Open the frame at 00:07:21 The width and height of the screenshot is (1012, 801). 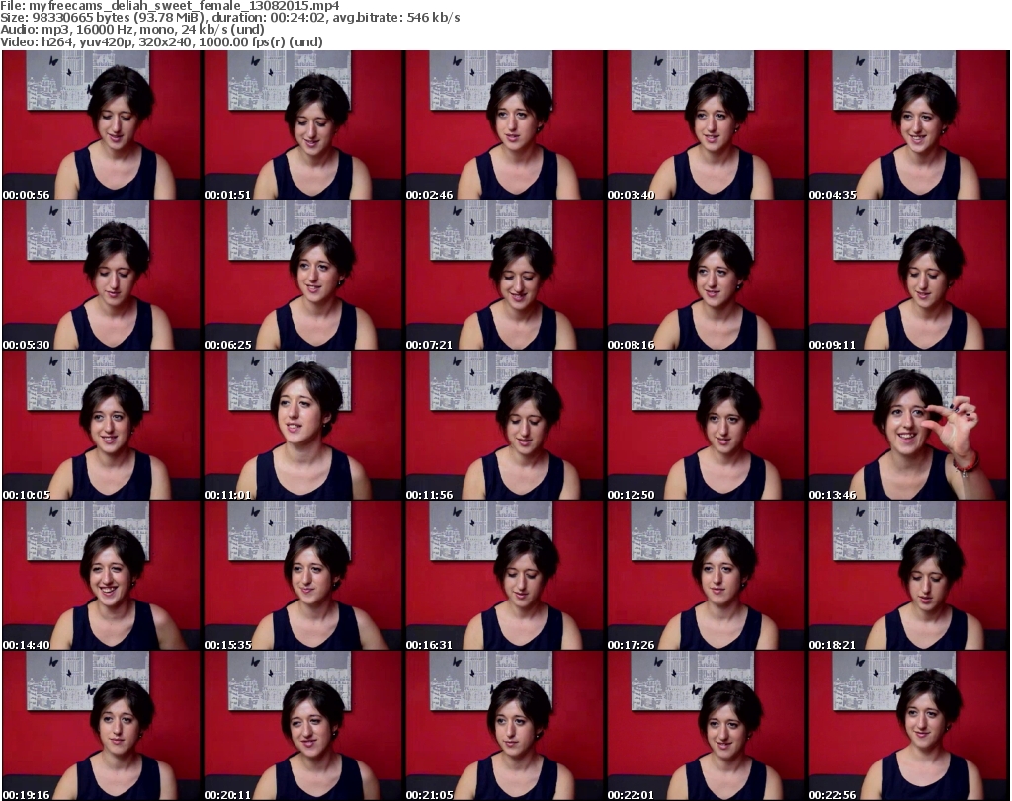pos(505,276)
